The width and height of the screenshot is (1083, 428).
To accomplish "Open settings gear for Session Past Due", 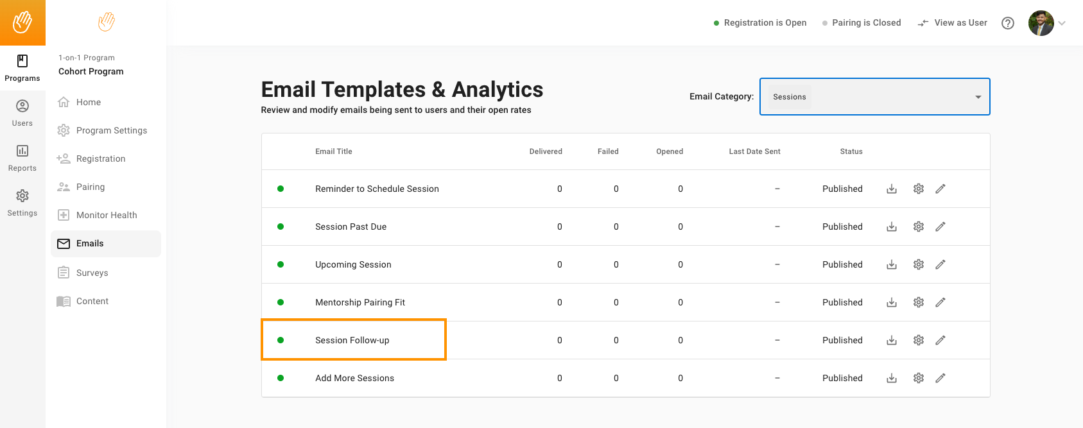I will coord(919,227).
